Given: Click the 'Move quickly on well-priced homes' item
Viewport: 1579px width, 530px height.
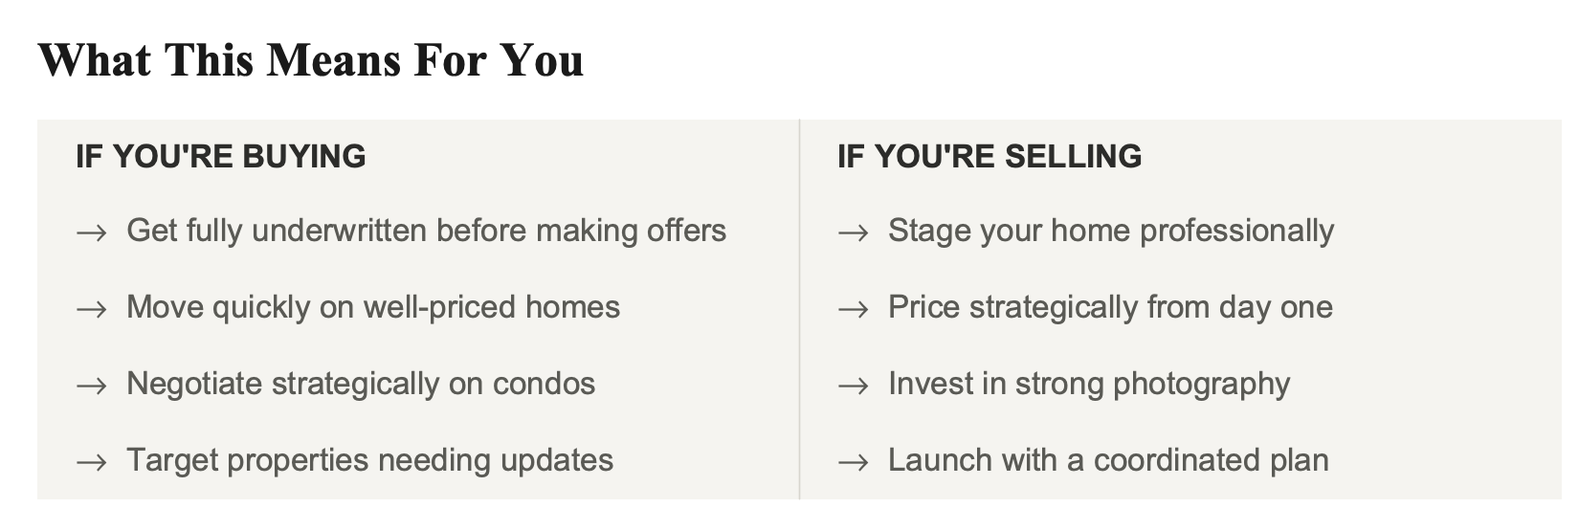Looking at the screenshot, I should coord(373,307).
